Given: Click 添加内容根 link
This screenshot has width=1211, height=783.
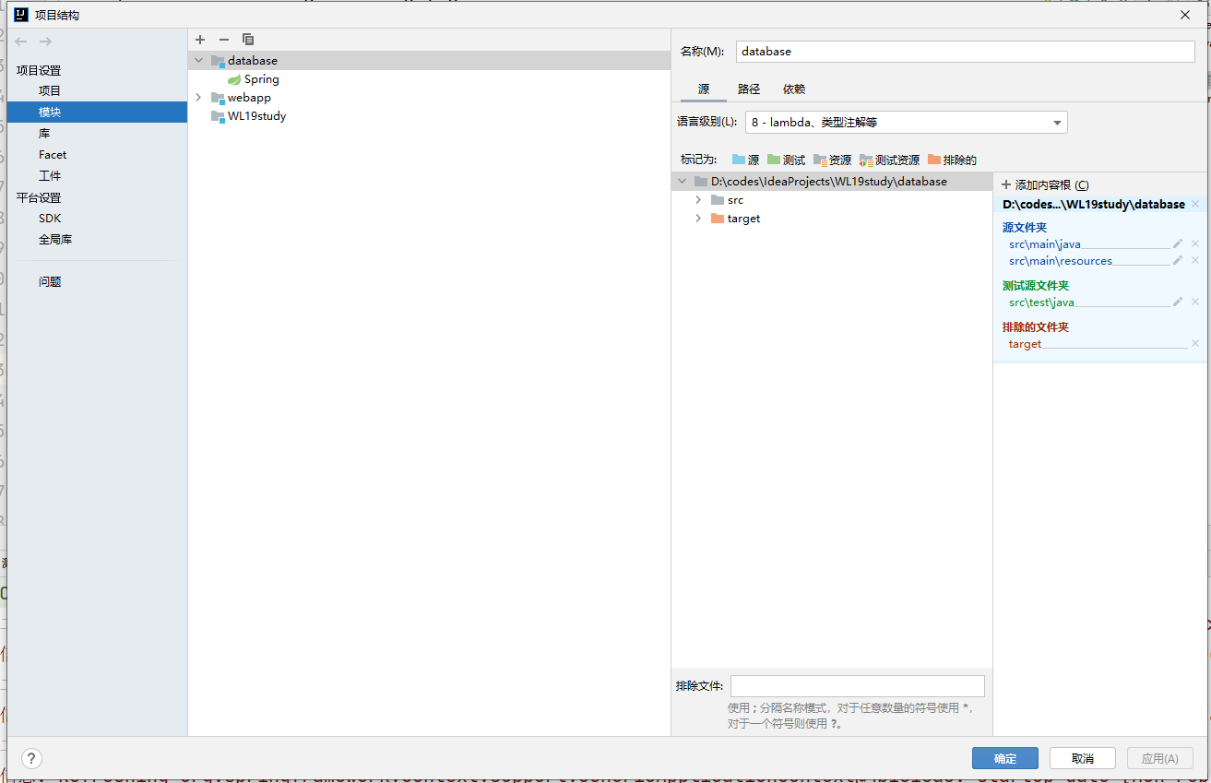Looking at the screenshot, I should pos(1045,185).
